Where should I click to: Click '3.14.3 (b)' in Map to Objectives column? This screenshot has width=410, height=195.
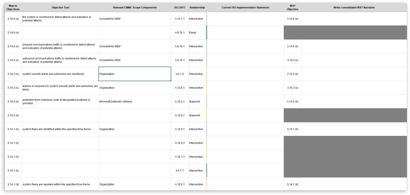(x=13, y=74)
